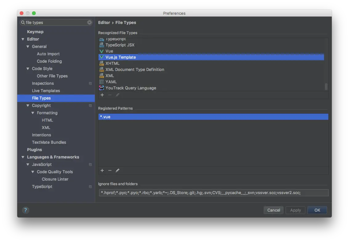Clear the file types search field
This screenshot has width=349, height=242.
(89, 22)
